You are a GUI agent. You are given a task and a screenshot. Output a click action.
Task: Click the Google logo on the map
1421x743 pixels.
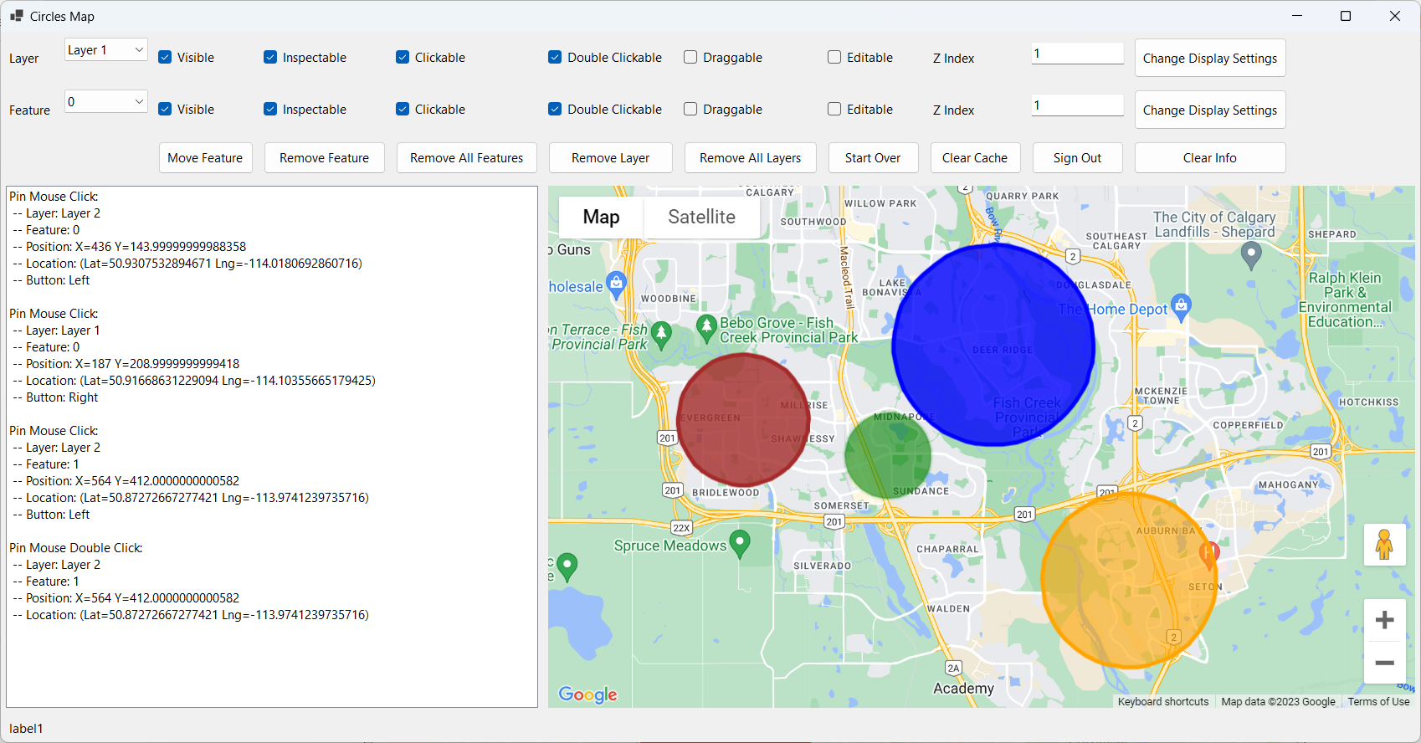[x=587, y=694]
